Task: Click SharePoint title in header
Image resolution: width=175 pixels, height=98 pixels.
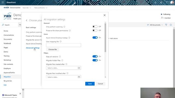Action: [x=11, y=2]
